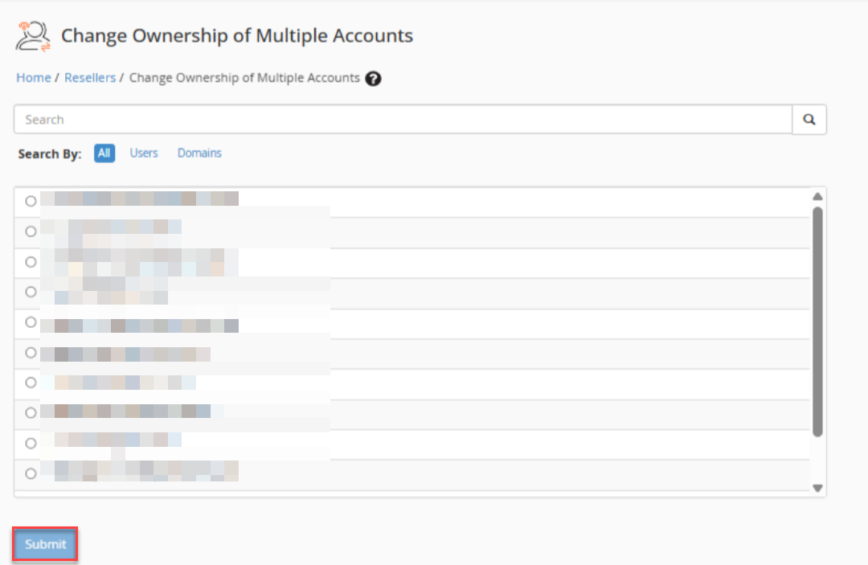Filter search by Users

144,154
